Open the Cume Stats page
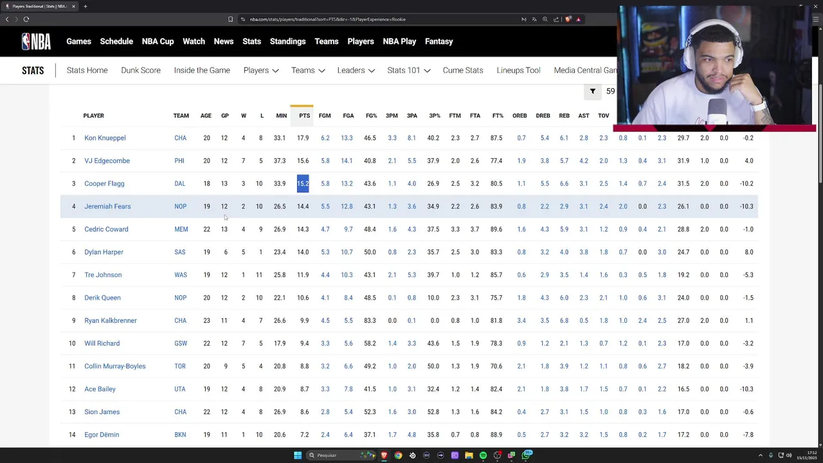823x463 pixels. tap(463, 70)
